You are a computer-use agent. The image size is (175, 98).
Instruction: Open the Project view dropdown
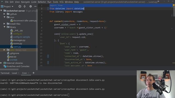click(x=7, y=7)
